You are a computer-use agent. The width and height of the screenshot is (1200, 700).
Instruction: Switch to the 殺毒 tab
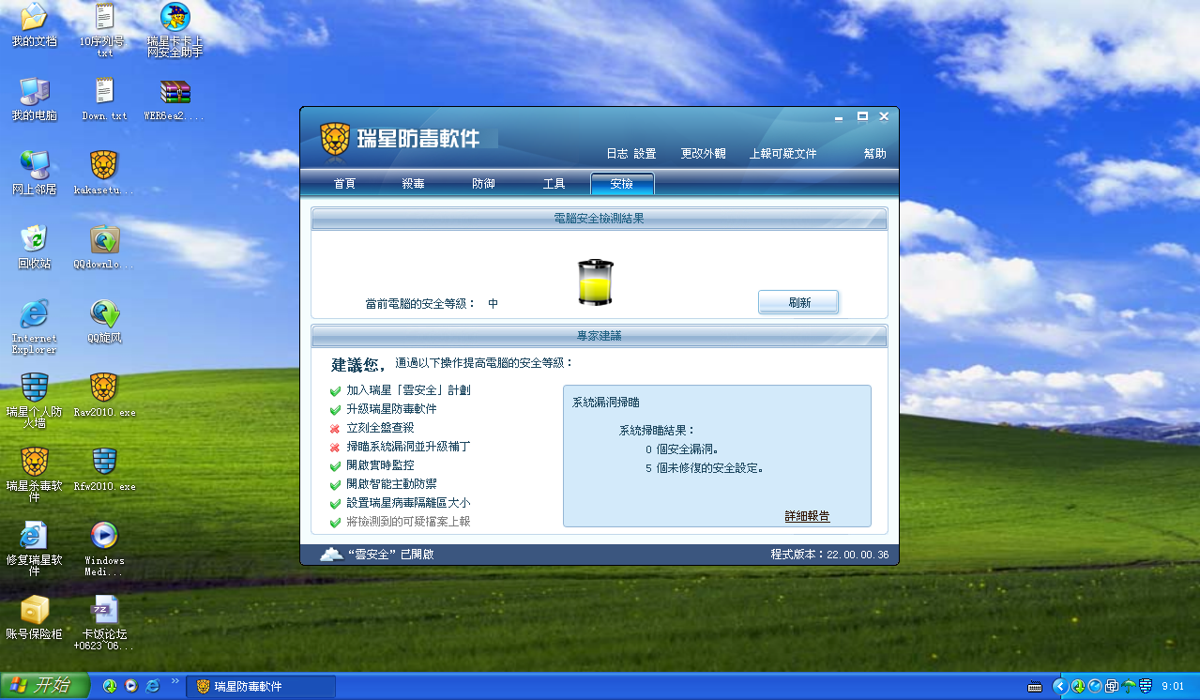click(x=414, y=184)
